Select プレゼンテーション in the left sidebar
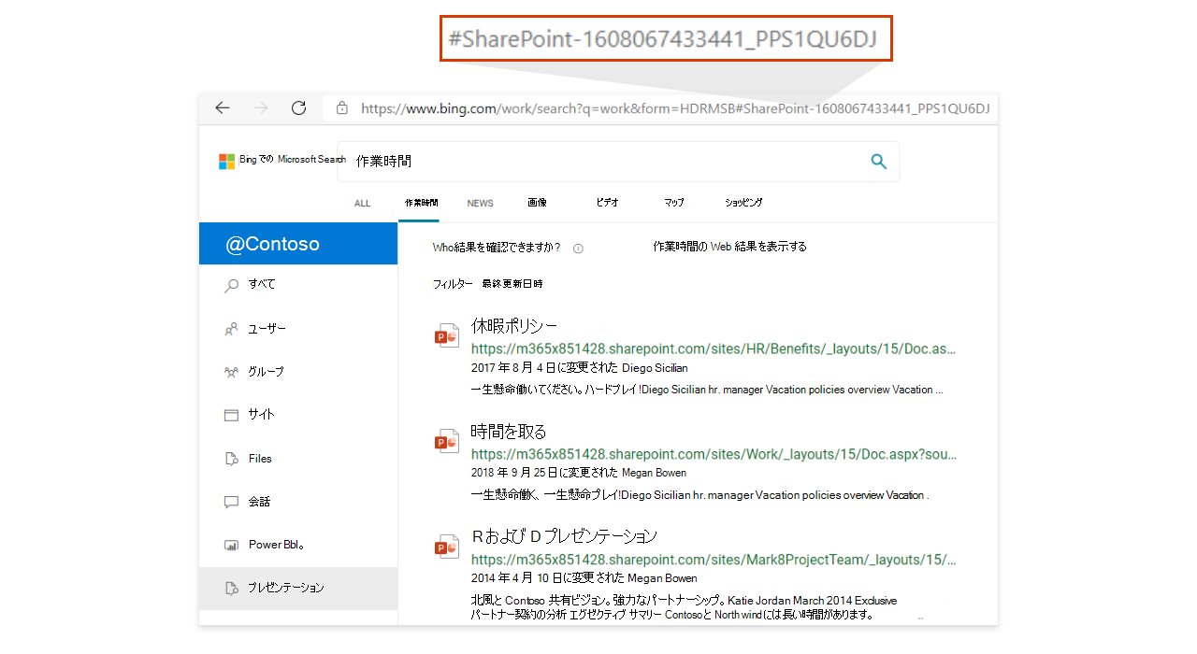1197x654 pixels. pyautogui.click(x=298, y=589)
